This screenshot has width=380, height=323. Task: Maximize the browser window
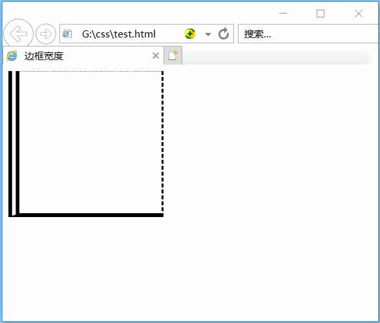pyautogui.click(x=321, y=14)
